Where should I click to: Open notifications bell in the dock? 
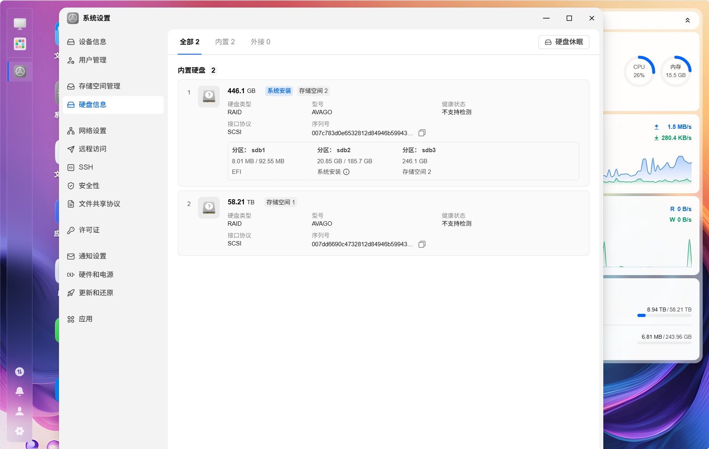click(x=19, y=391)
